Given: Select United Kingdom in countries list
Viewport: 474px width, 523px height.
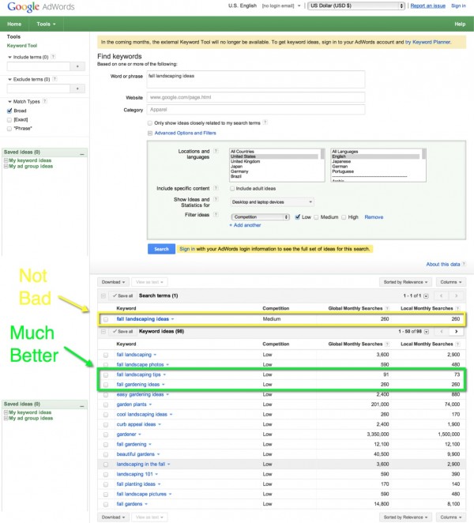Looking at the screenshot, I should (245, 161).
